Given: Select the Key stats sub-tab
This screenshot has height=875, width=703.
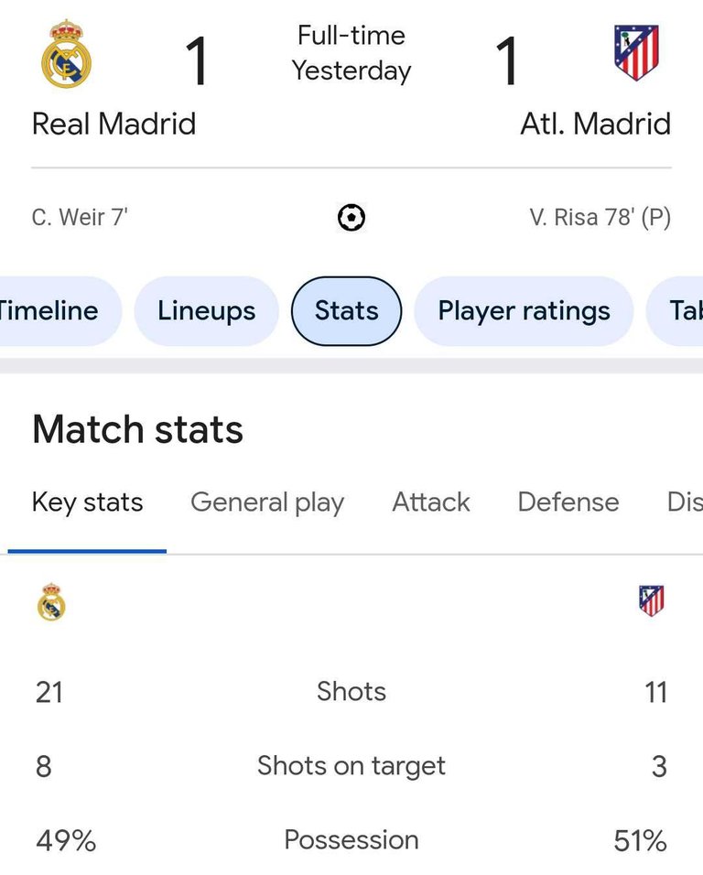Looking at the screenshot, I should [87, 502].
